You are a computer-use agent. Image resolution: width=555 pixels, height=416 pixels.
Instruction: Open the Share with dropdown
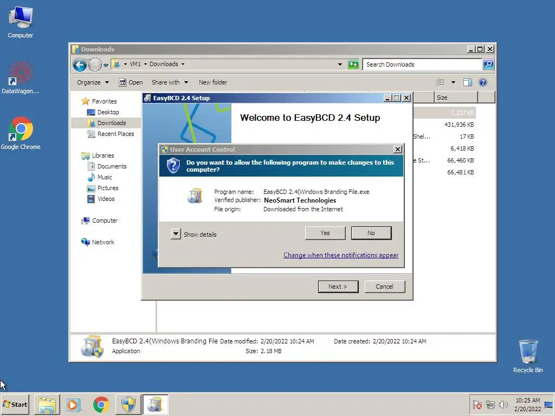click(170, 82)
